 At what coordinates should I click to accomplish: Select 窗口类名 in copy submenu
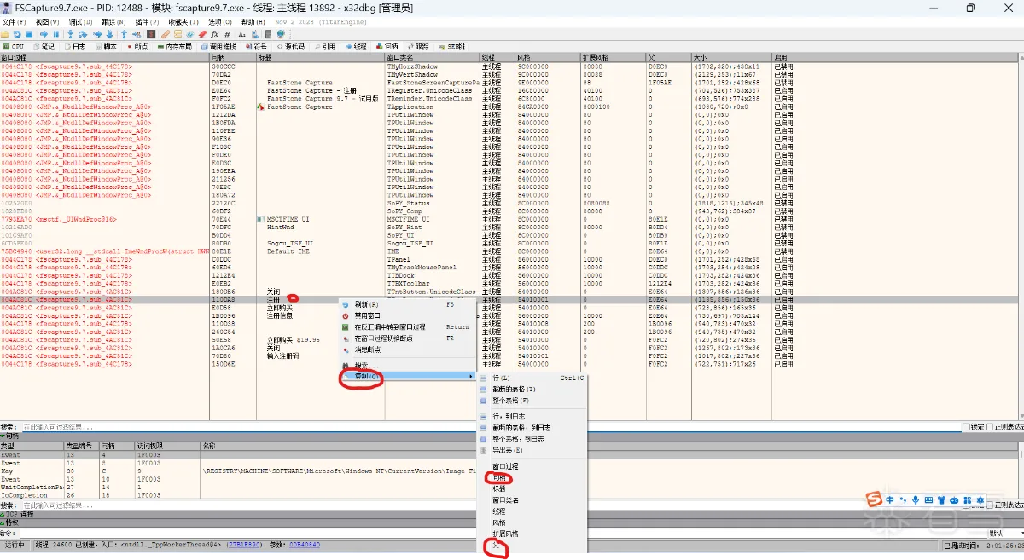coord(532,500)
